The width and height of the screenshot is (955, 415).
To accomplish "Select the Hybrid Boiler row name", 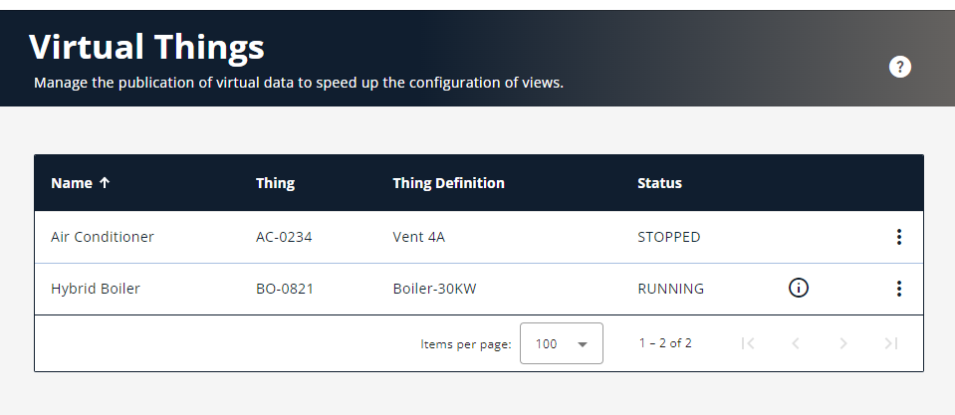I will 96,289.
